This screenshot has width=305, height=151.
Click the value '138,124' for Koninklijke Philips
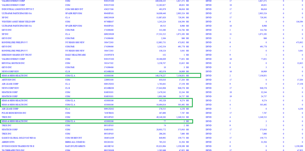162,51
